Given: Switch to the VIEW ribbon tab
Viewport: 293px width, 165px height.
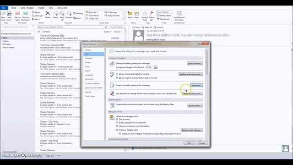Looking at the screenshot, I should pyautogui.click(x=51, y=8).
